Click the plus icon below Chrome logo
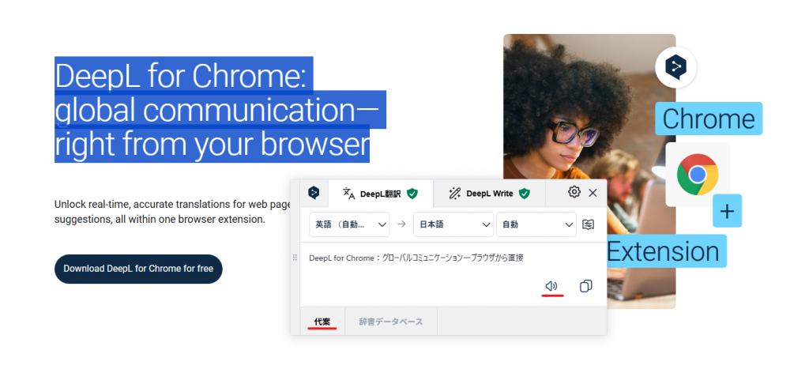809x369 pixels. point(727,211)
